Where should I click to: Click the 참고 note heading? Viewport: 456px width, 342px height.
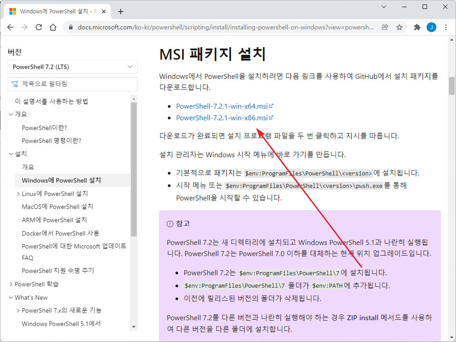tap(183, 224)
